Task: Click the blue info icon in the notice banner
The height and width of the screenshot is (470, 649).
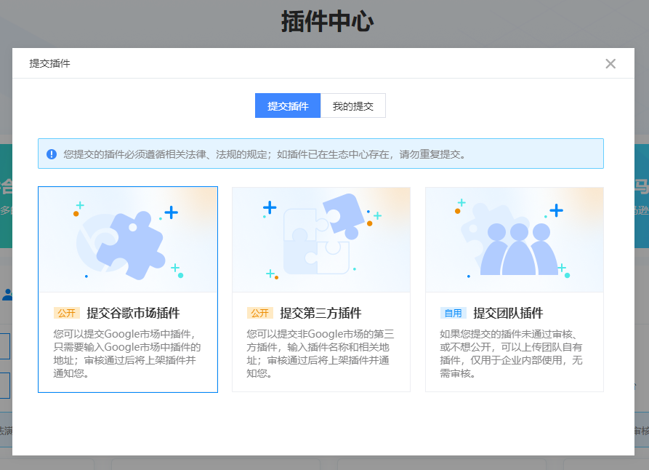Action: (52, 154)
